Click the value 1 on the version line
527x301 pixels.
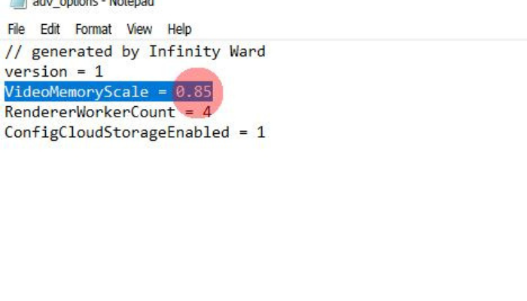pyautogui.click(x=99, y=72)
